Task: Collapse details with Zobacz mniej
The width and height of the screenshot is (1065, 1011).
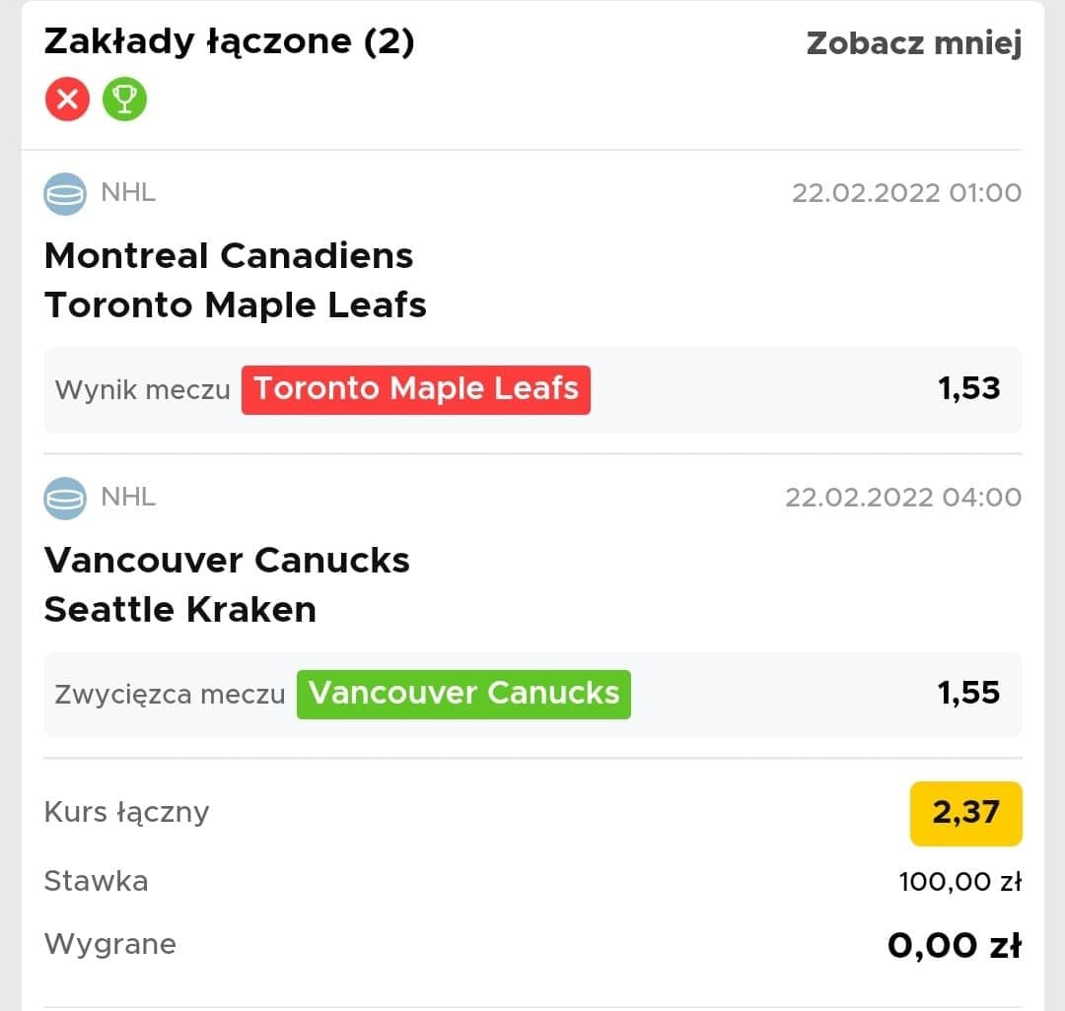Action: click(x=913, y=43)
